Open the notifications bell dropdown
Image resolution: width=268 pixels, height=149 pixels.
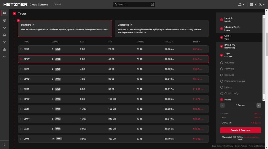pyautogui.click(x=241, y=4)
